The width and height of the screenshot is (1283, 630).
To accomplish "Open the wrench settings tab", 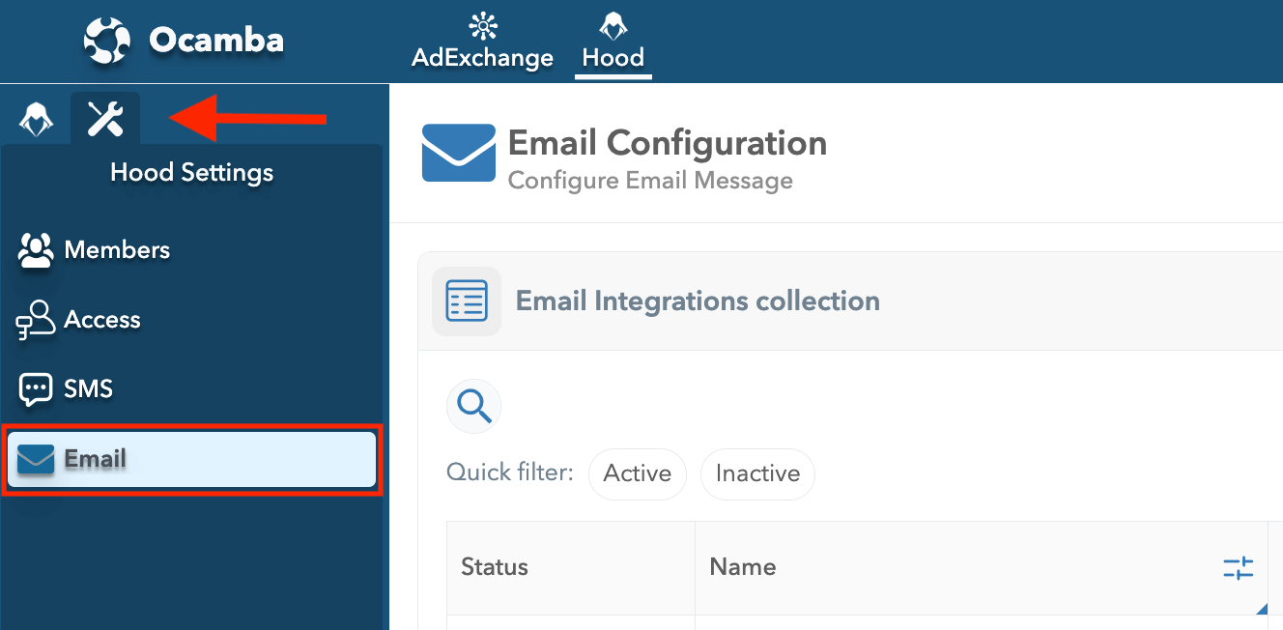I will [105, 119].
